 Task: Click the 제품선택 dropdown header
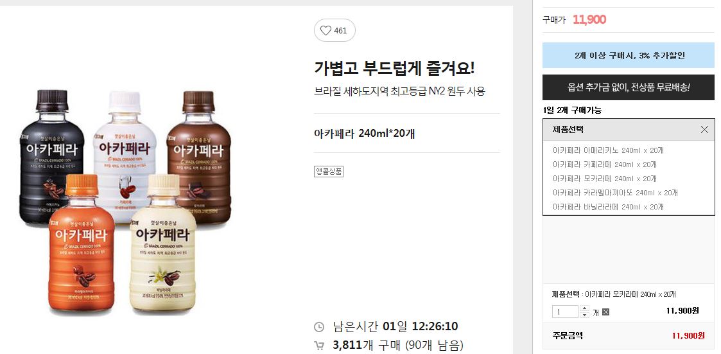[629, 129]
